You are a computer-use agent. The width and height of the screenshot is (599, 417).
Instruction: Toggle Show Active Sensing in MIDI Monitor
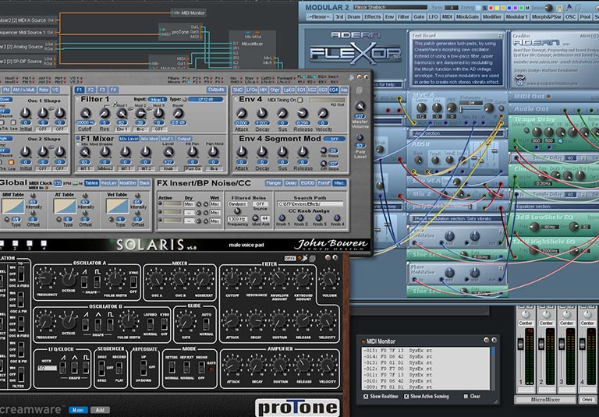[406, 397]
